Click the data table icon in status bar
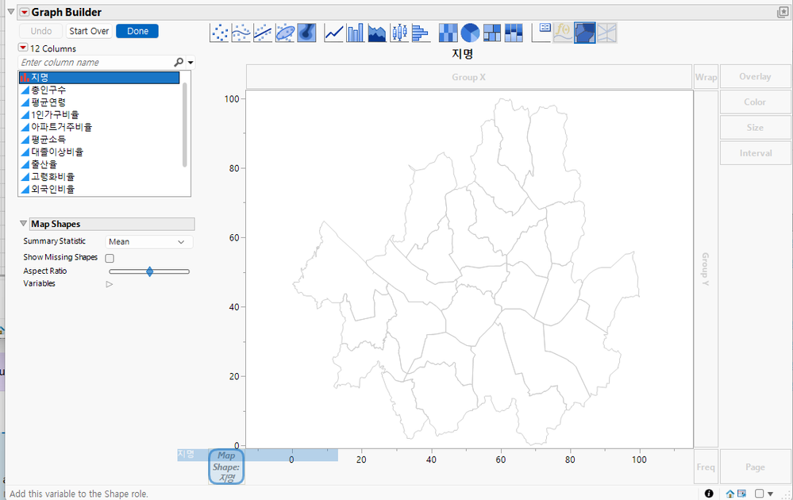The width and height of the screenshot is (793, 500). coord(741,494)
